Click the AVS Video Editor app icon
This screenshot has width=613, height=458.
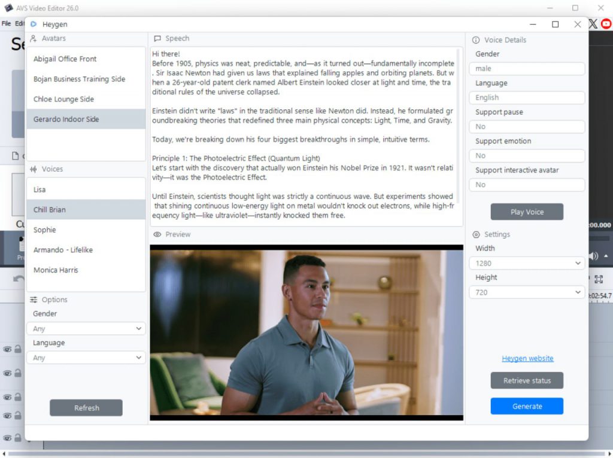click(8, 8)
